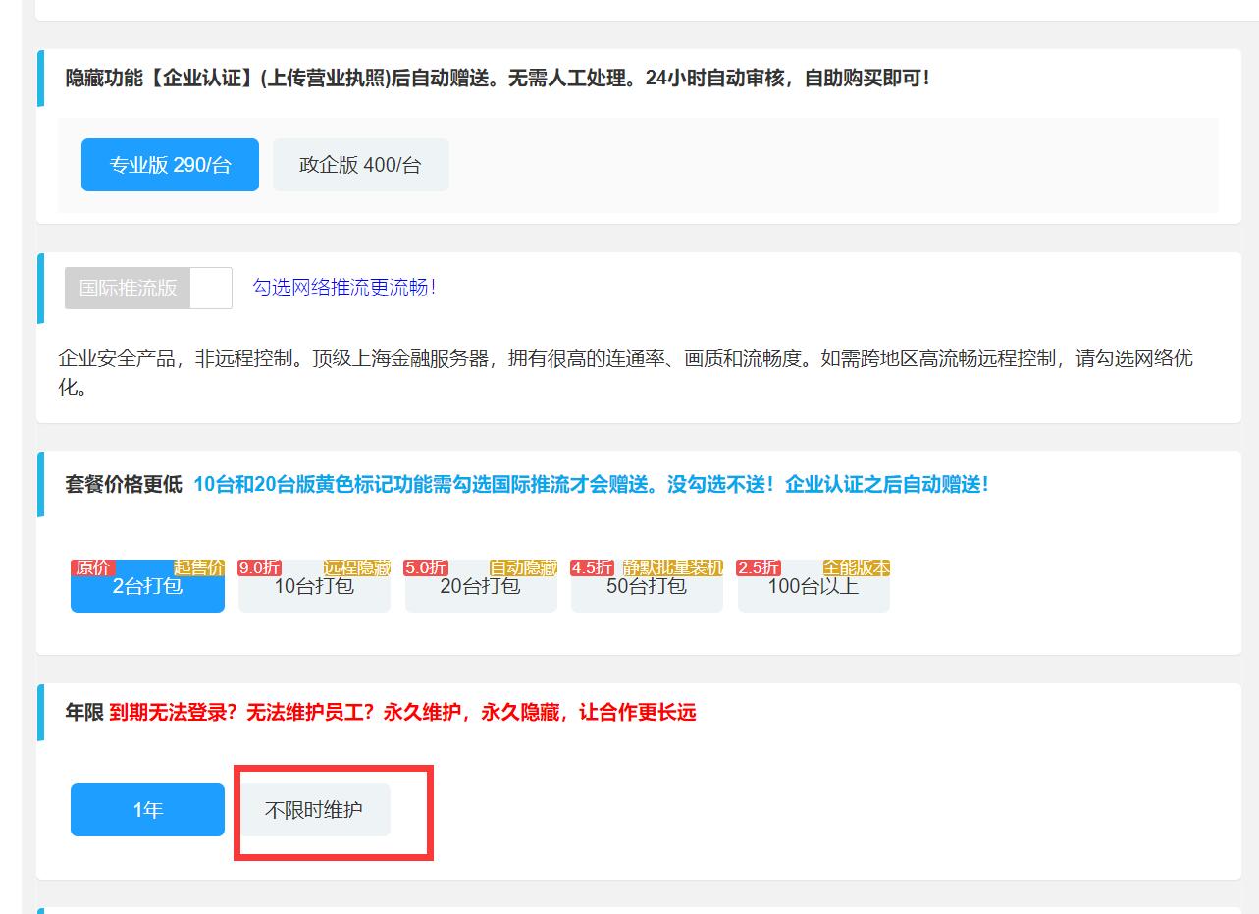
Task: Click the yellow 起售价 badge
Action: click(199, 567)
